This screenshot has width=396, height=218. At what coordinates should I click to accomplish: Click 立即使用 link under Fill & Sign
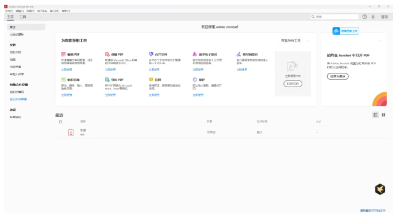click(242, 69)
